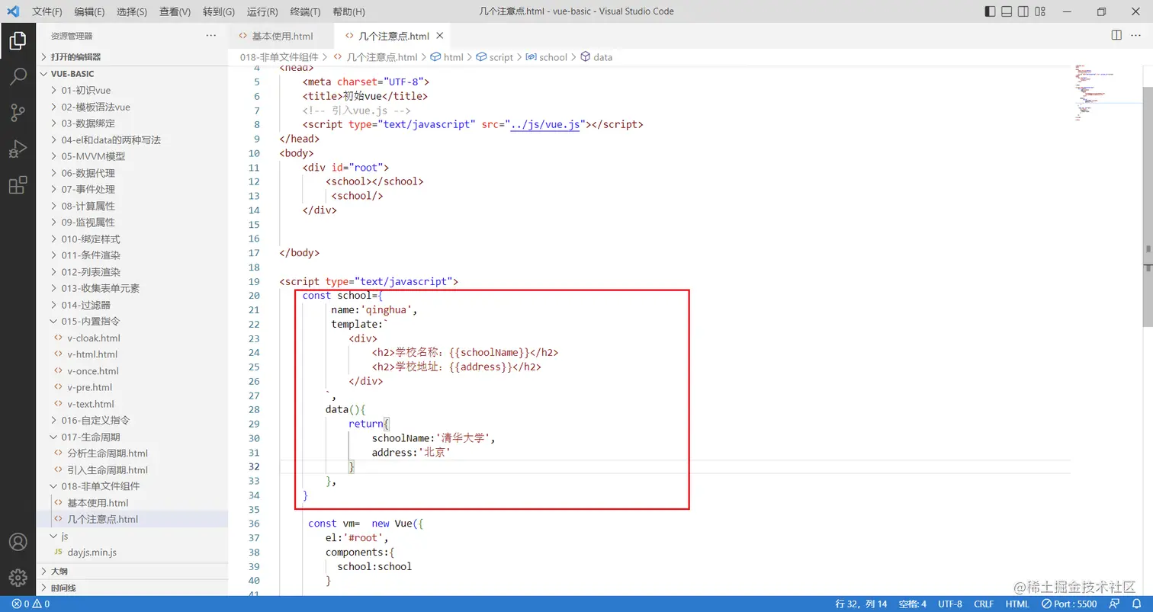Click the split editor icon

coord(1116,36)
